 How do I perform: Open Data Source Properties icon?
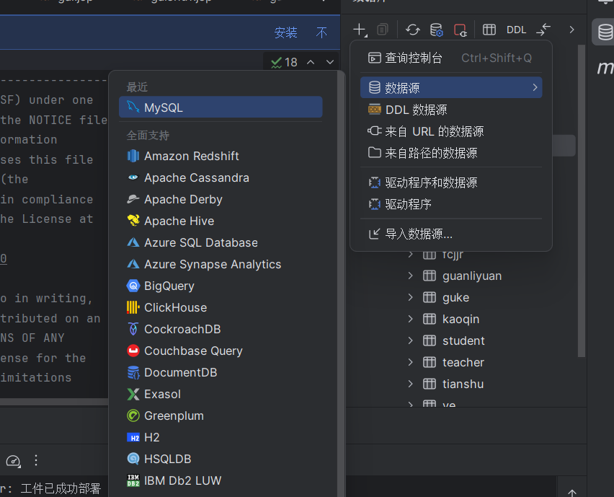(x=436, y=30)
